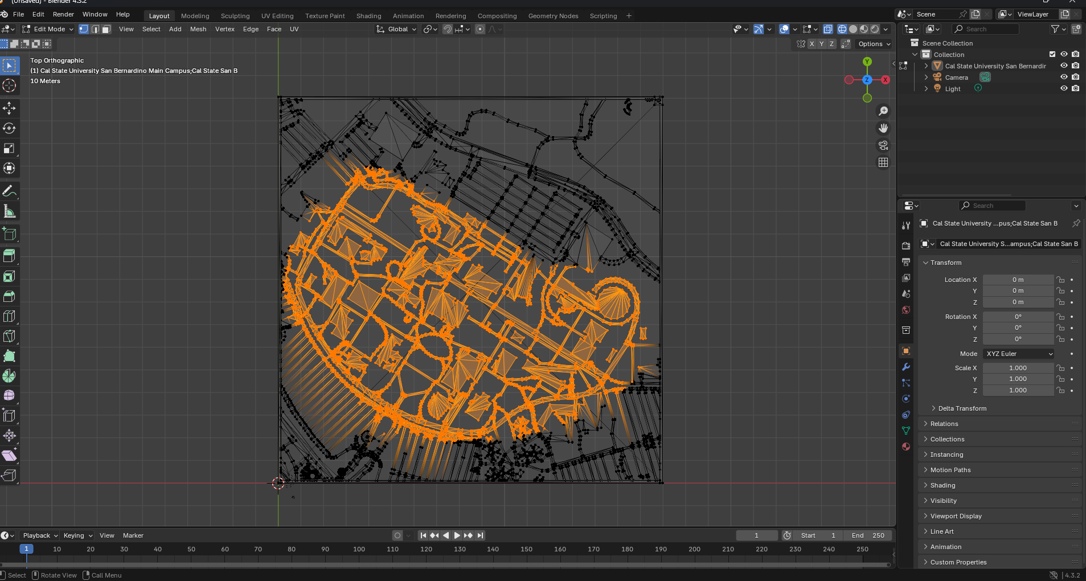Screen dimensions: 1086x581
Task: Enable vertex select mode
Action: coord(84,29)
